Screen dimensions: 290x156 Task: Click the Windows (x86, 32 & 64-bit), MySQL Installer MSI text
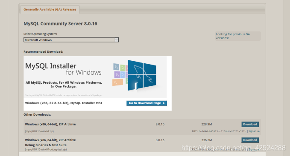[64, 103]
